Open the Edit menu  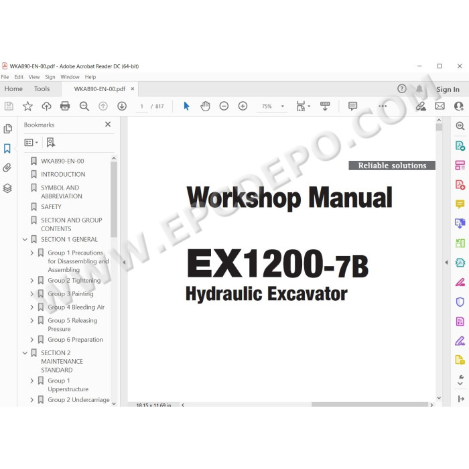pyautogui.click(x=19, y=77)
